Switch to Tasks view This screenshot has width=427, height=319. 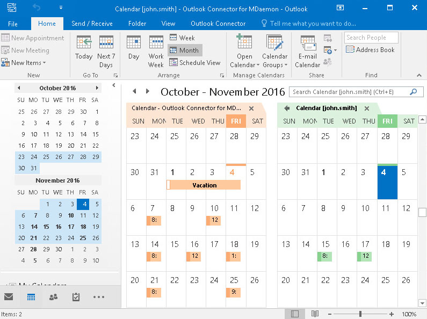click(76, 296)
